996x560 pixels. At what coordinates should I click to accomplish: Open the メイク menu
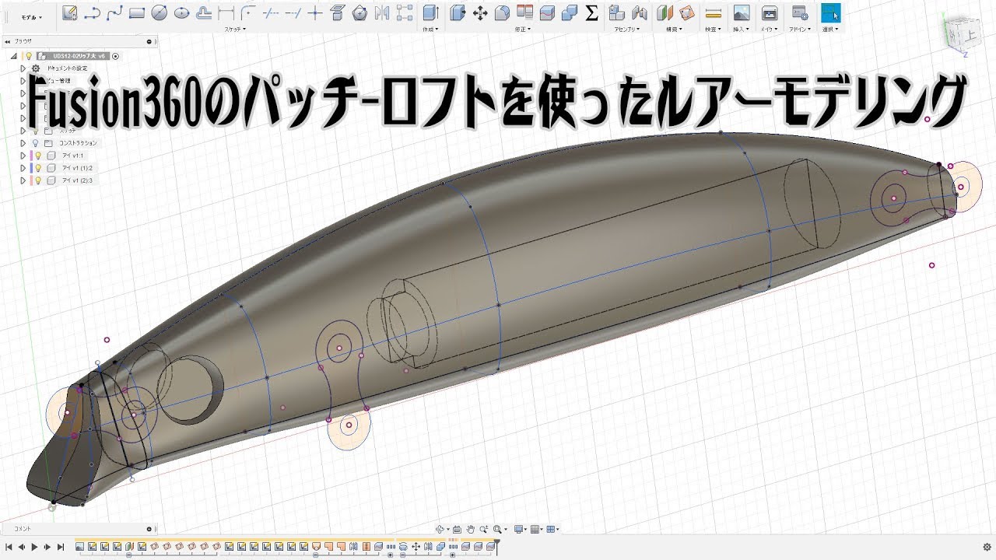769,30
